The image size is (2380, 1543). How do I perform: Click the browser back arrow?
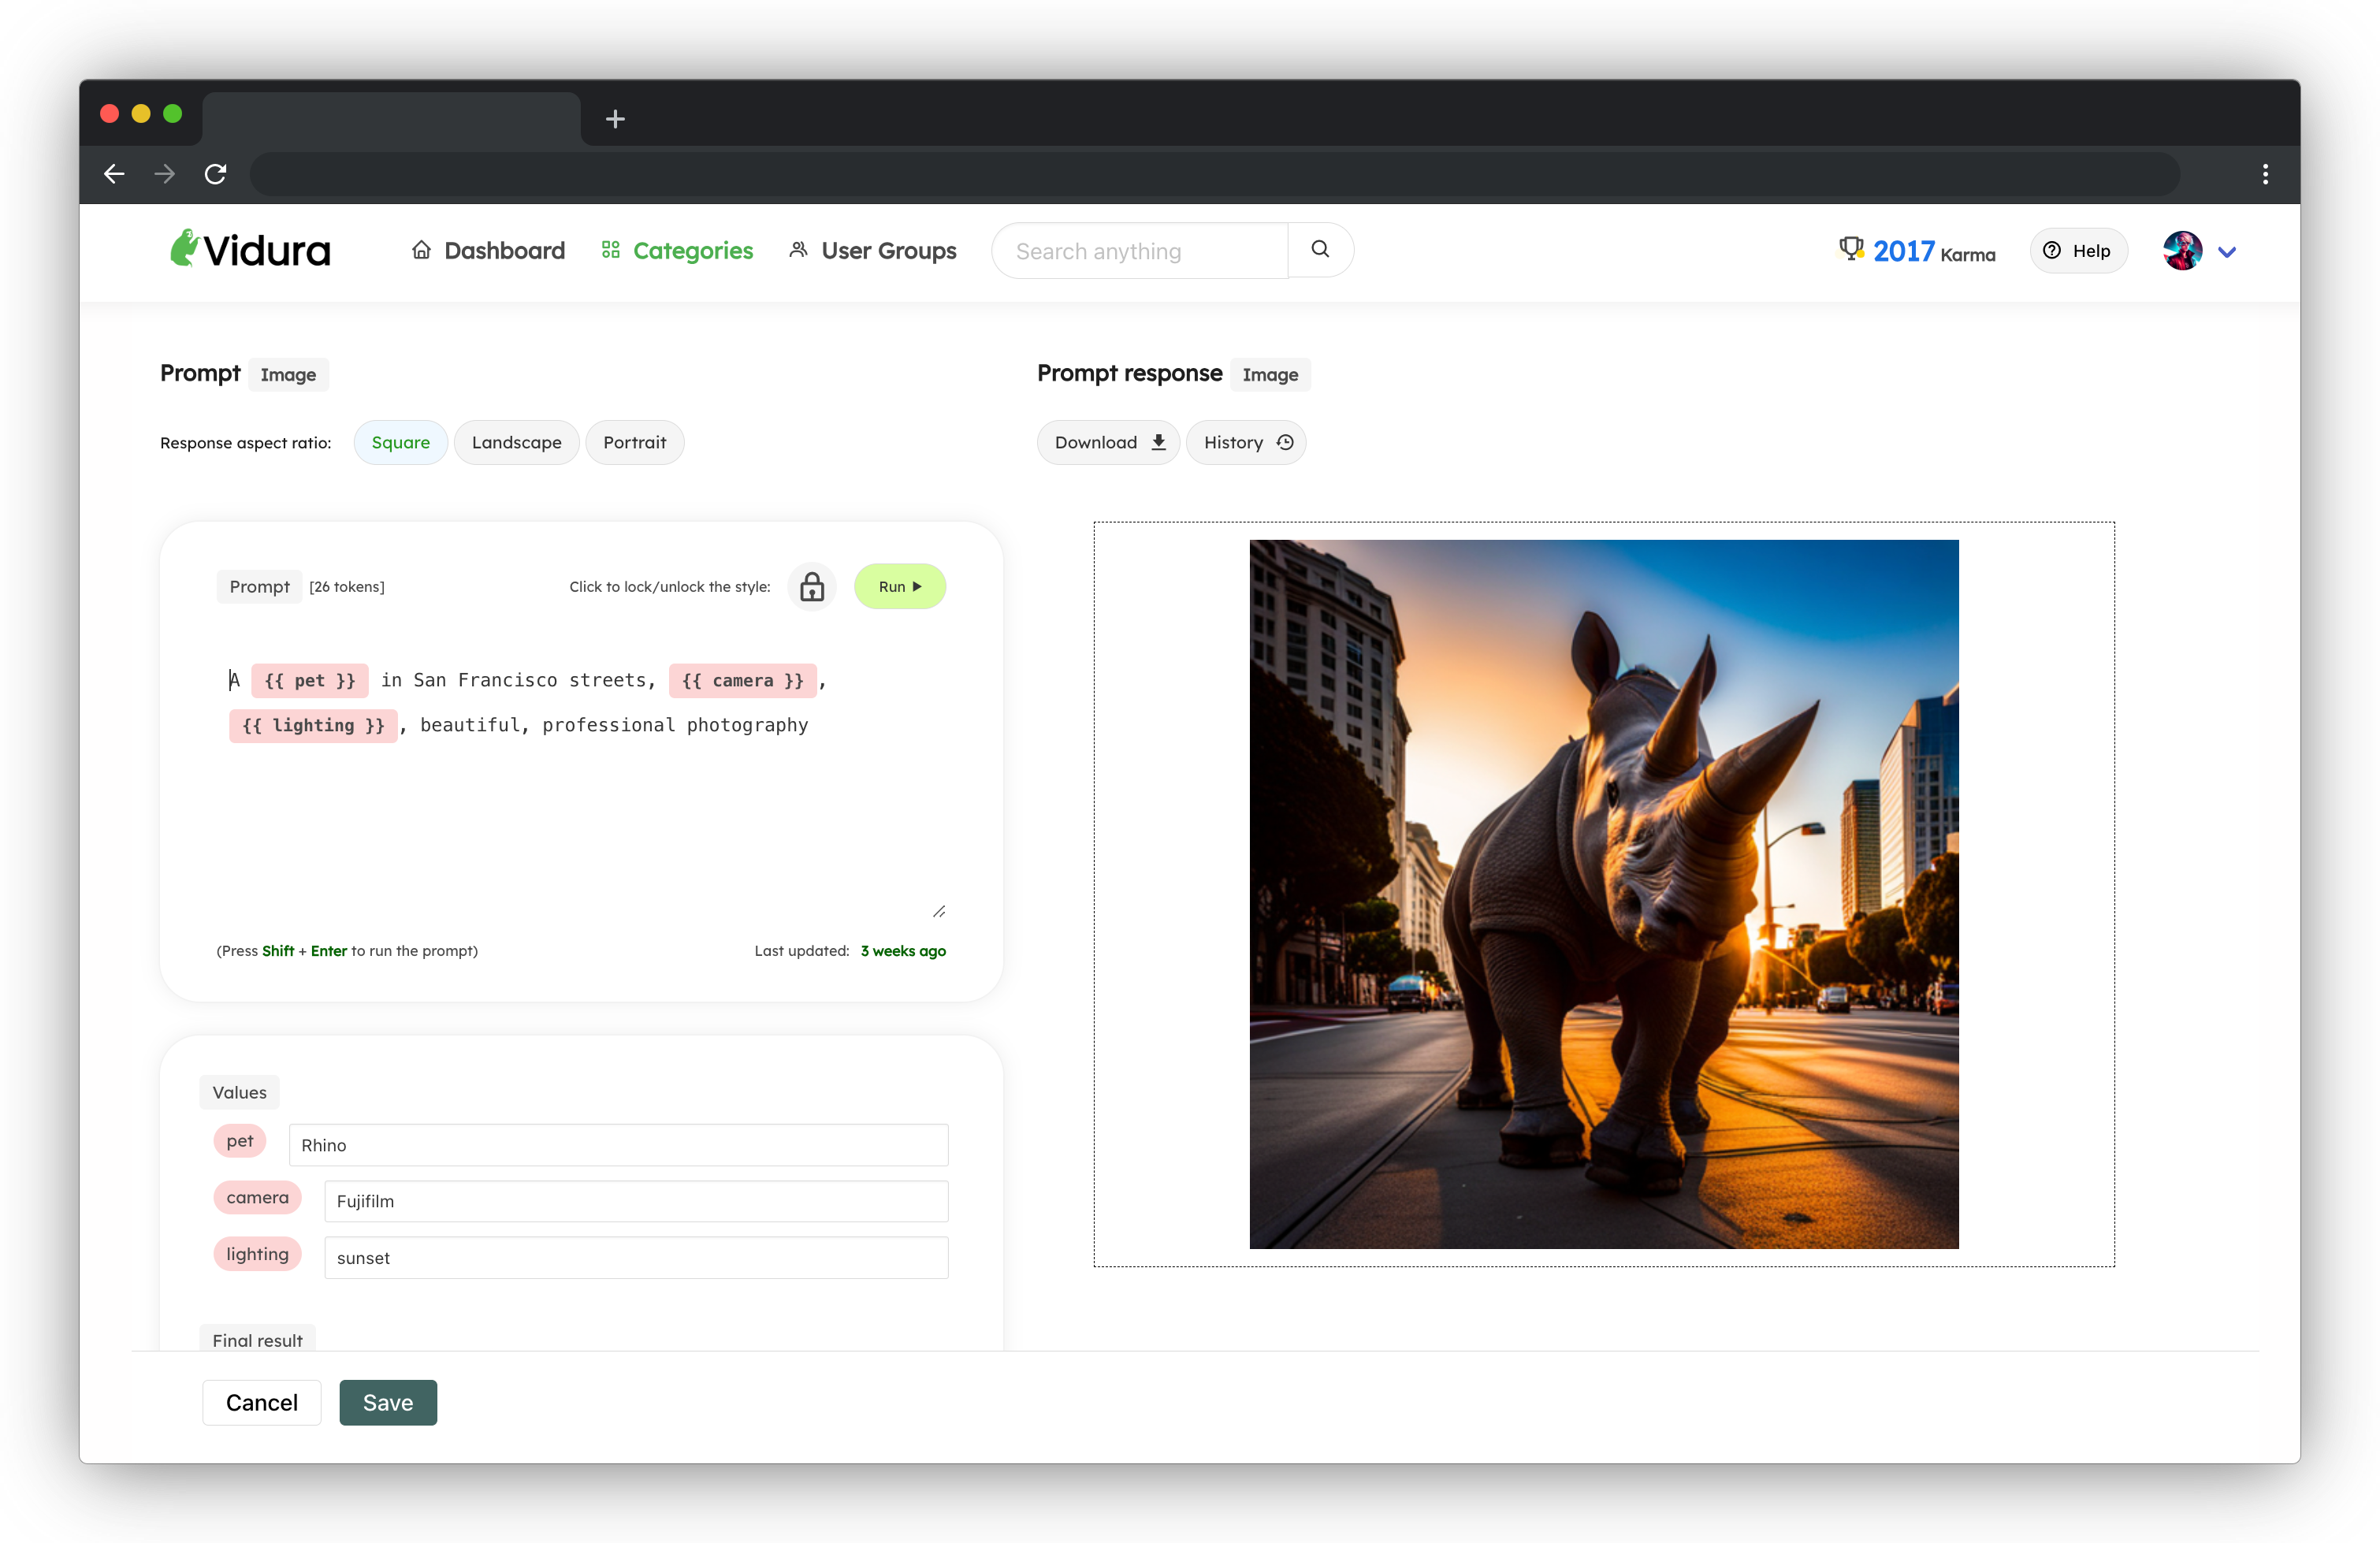114,174
